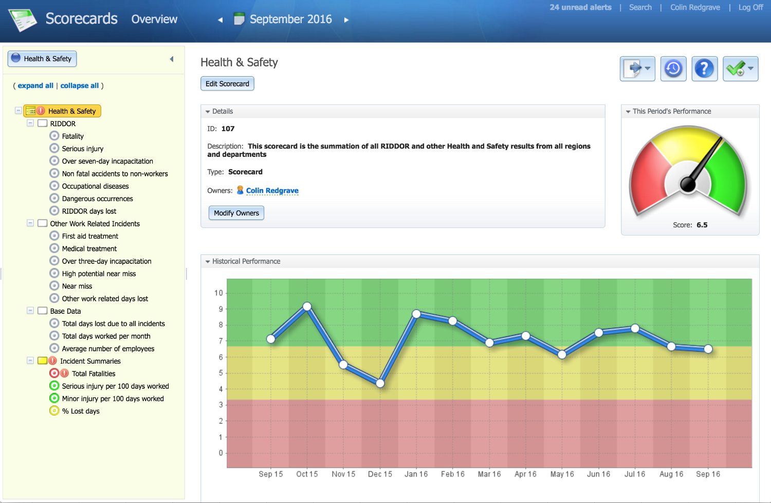Click the performance gauge dial
Image resolution: width=771 pixels, height=503 pixels.
pyautogui.click(x=689, y=172)
